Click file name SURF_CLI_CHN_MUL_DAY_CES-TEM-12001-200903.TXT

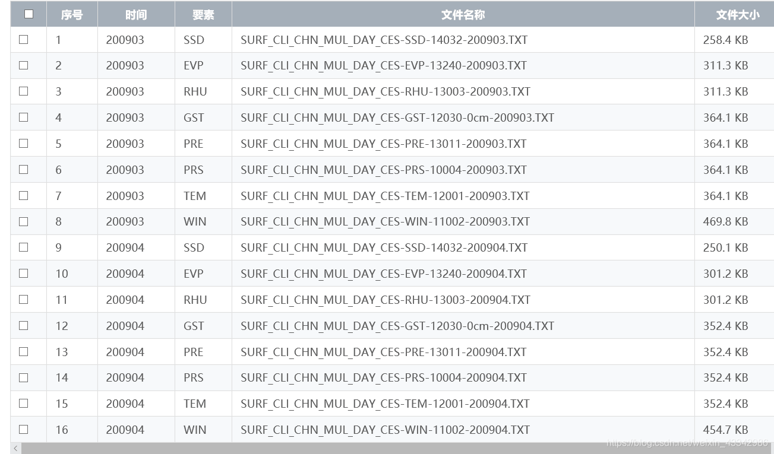tap(385, 196)
